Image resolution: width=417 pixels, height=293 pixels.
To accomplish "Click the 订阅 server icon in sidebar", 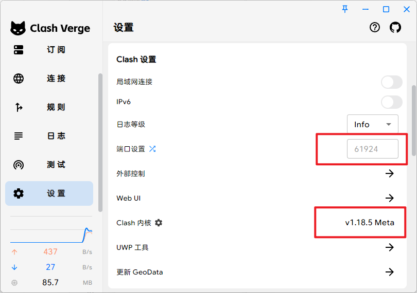I will 19,50.
